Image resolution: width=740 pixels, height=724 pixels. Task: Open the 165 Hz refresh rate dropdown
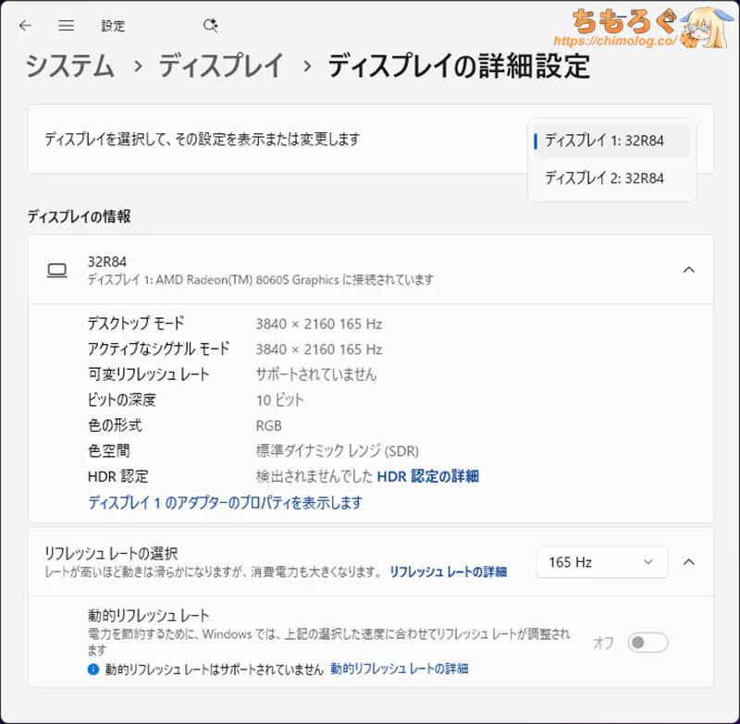tap(601, 561)
